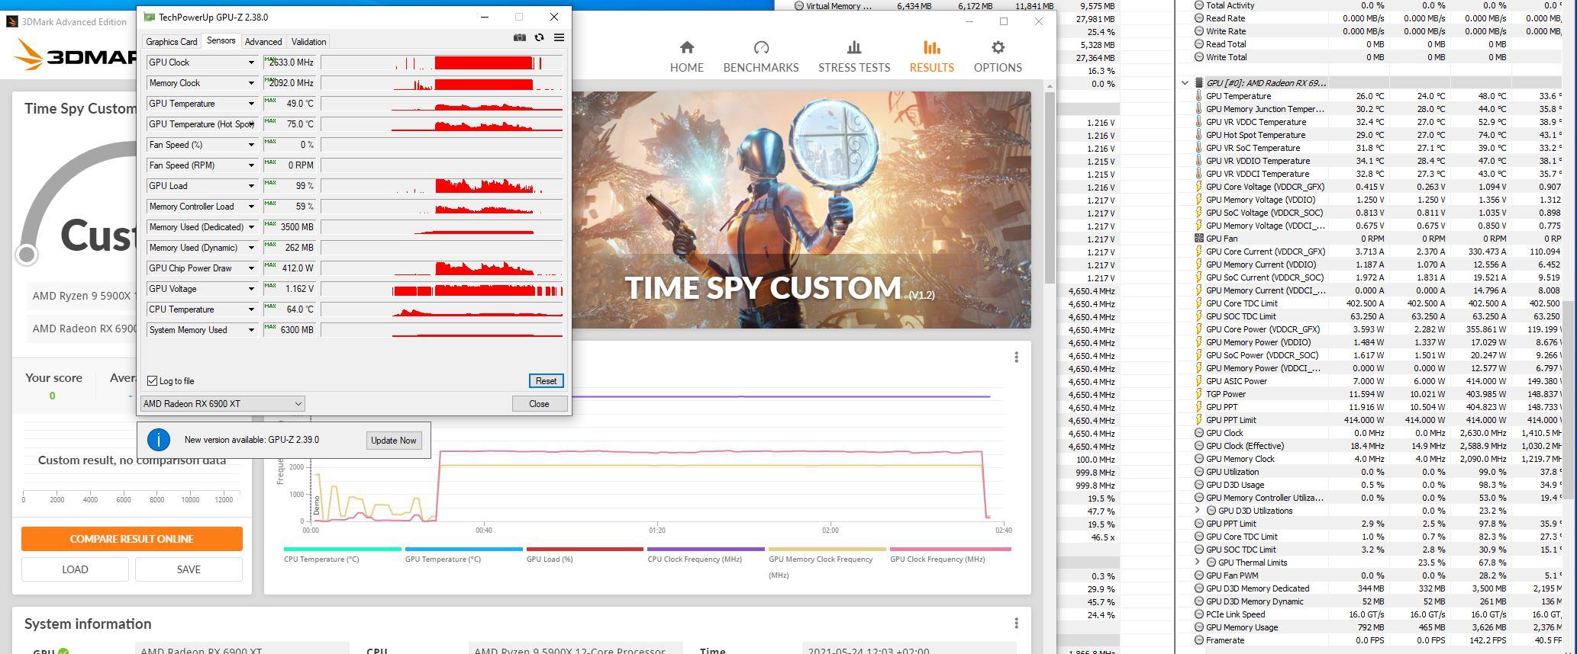The image size is (1577, 654).
Task: Open three-dot menu of System information panel
Action: coord(1016,624)
